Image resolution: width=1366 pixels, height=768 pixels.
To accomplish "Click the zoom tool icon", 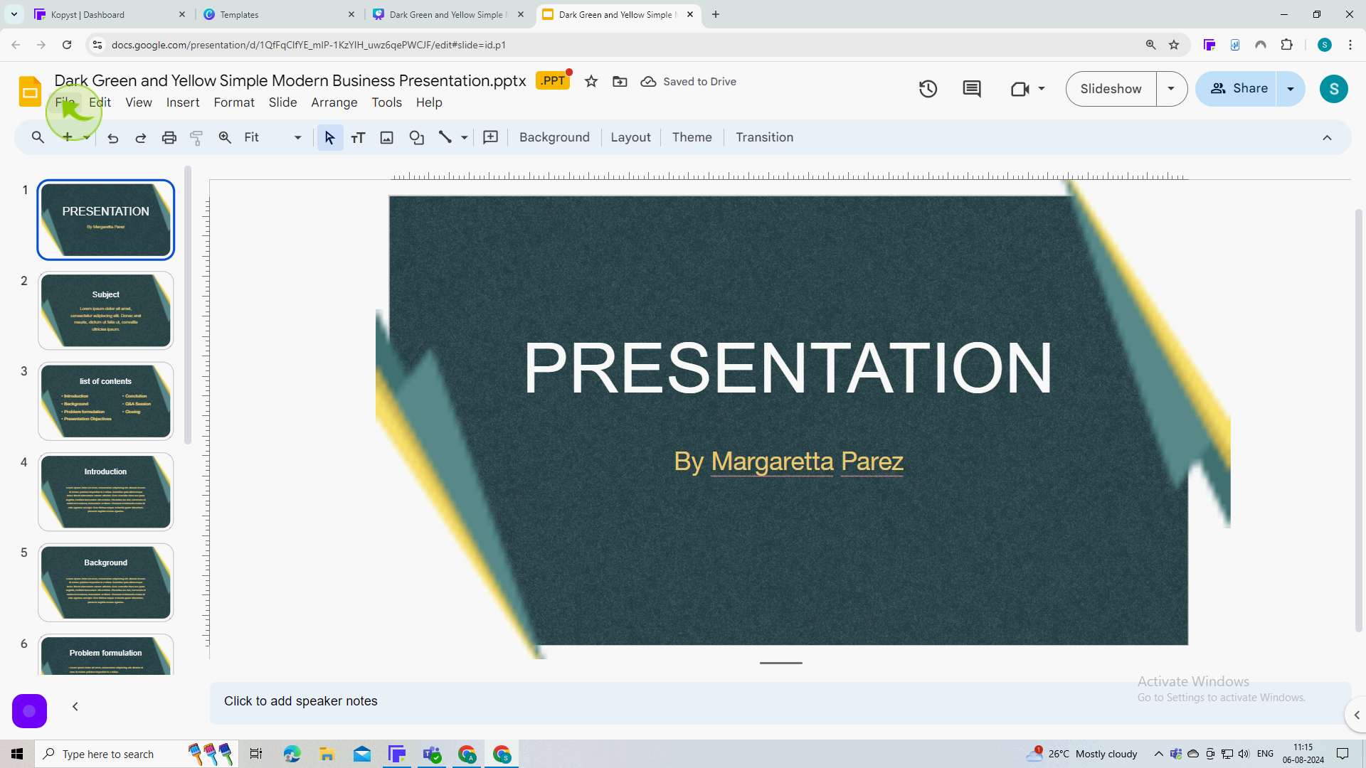I will 225,138.
